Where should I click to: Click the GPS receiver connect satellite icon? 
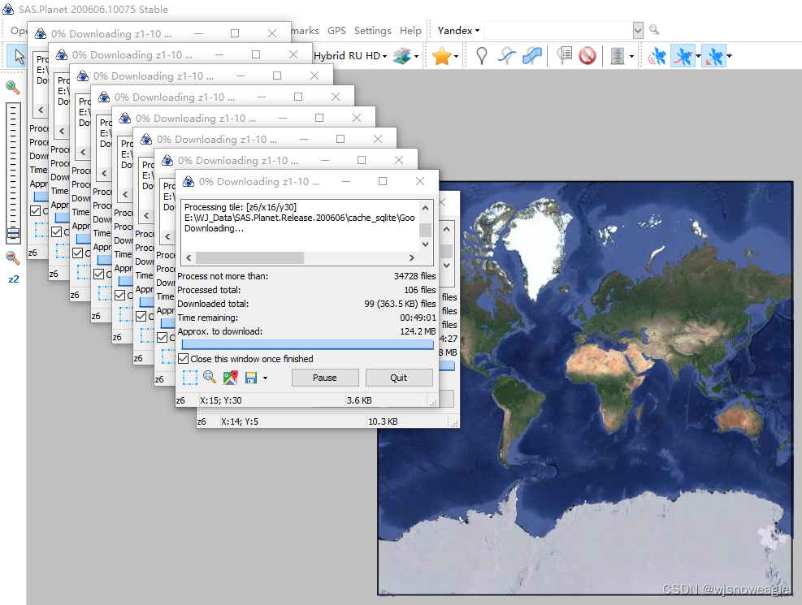click(657, 56)
